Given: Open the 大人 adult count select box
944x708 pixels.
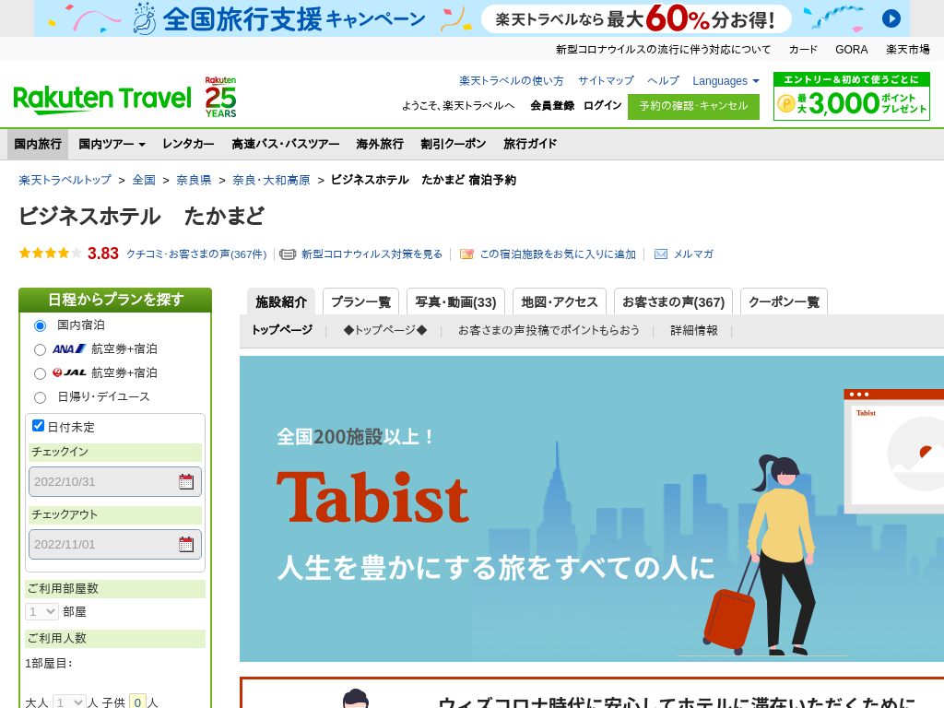Looking at the screenshot, I should 68,702.
